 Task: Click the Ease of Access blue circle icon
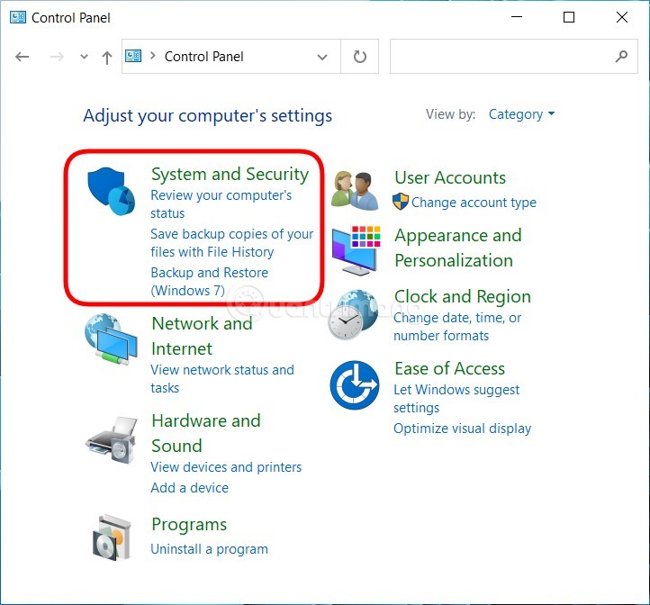pos(355,384)
